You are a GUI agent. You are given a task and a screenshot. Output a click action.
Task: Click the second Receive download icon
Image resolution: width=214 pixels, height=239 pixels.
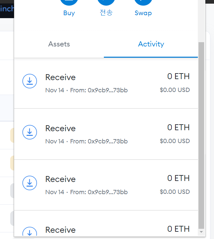30,132
